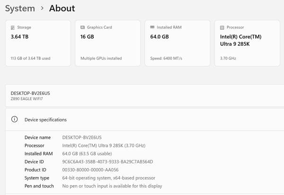Collapse the Device specifications section header
Screen dimensions: 284x195
click(142, 119)
